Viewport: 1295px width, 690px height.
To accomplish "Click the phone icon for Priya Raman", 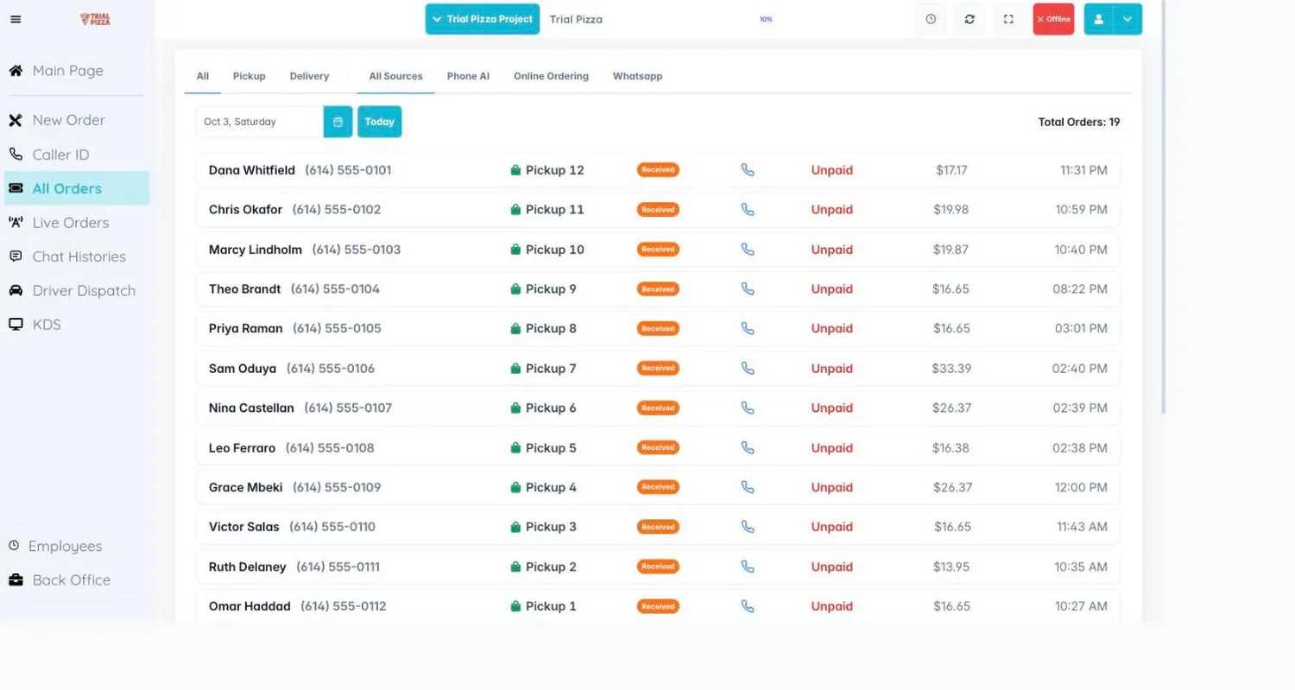I will [x=748, y=329].
